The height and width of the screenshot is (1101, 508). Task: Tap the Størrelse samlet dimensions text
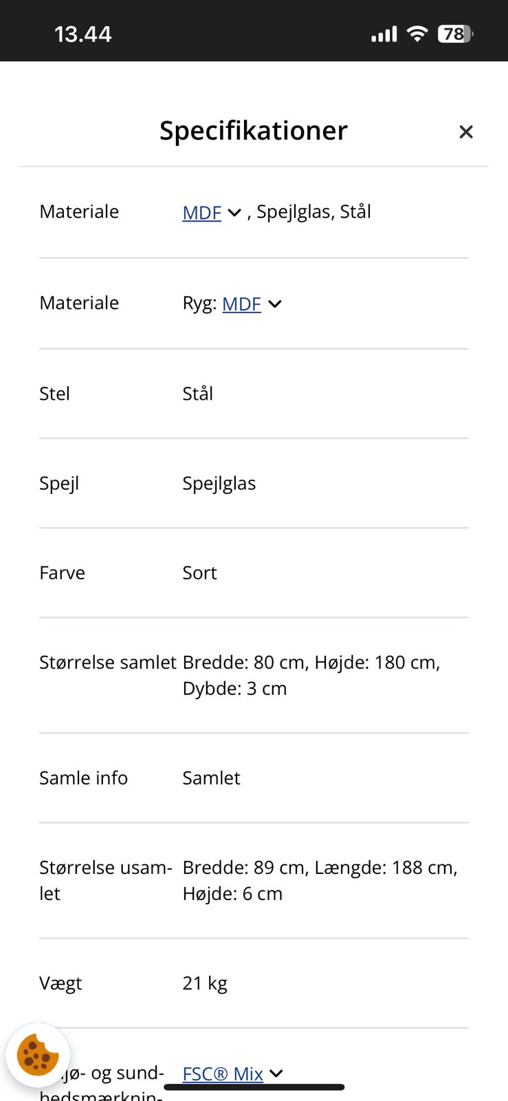tap(311, 674)
